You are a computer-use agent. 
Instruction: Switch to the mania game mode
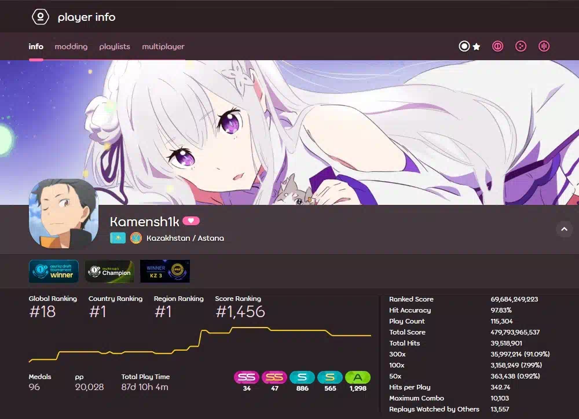click(x=544, y=46)
